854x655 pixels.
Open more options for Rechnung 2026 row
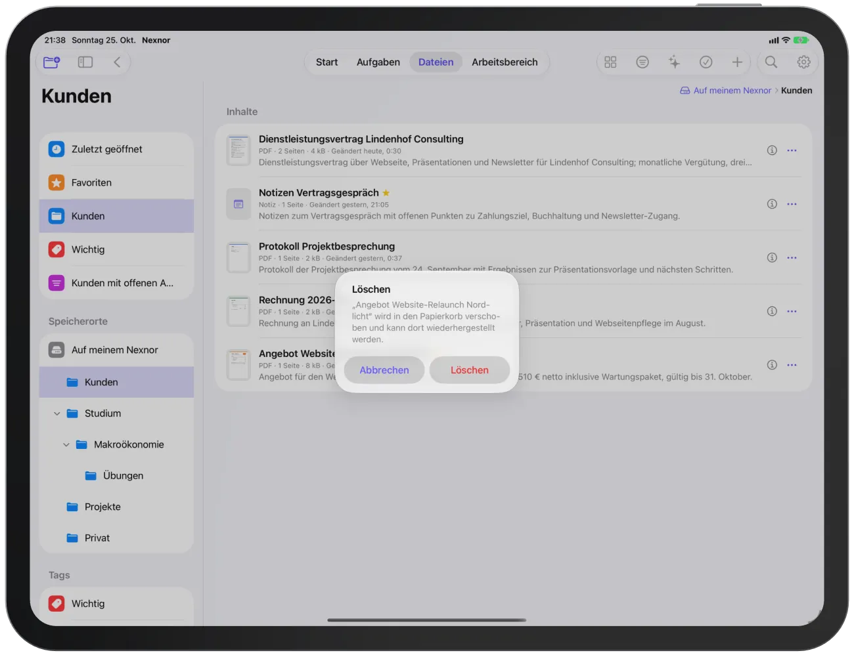coord(792,311)
